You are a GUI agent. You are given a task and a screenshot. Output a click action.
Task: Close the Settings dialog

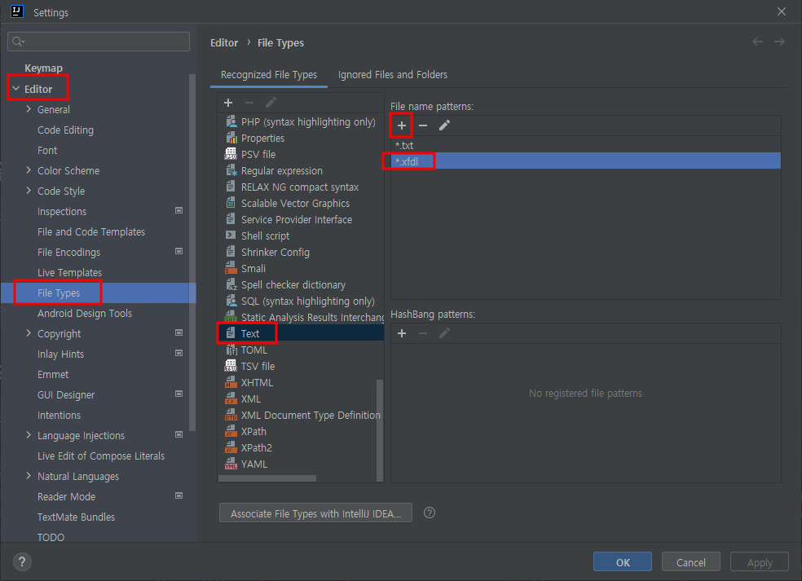(x=782, y=11)
